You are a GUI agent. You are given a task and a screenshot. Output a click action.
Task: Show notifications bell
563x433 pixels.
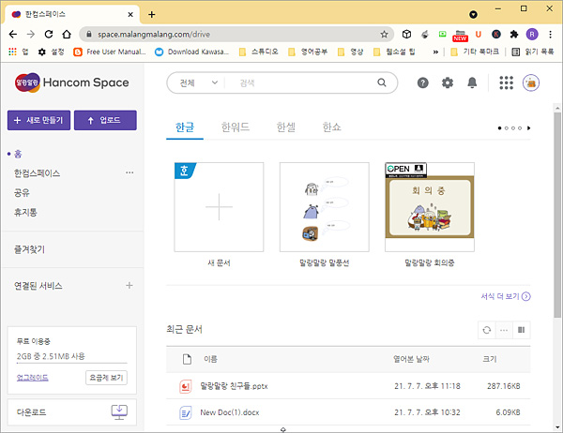pyautogui.click(x=472, y=82)
